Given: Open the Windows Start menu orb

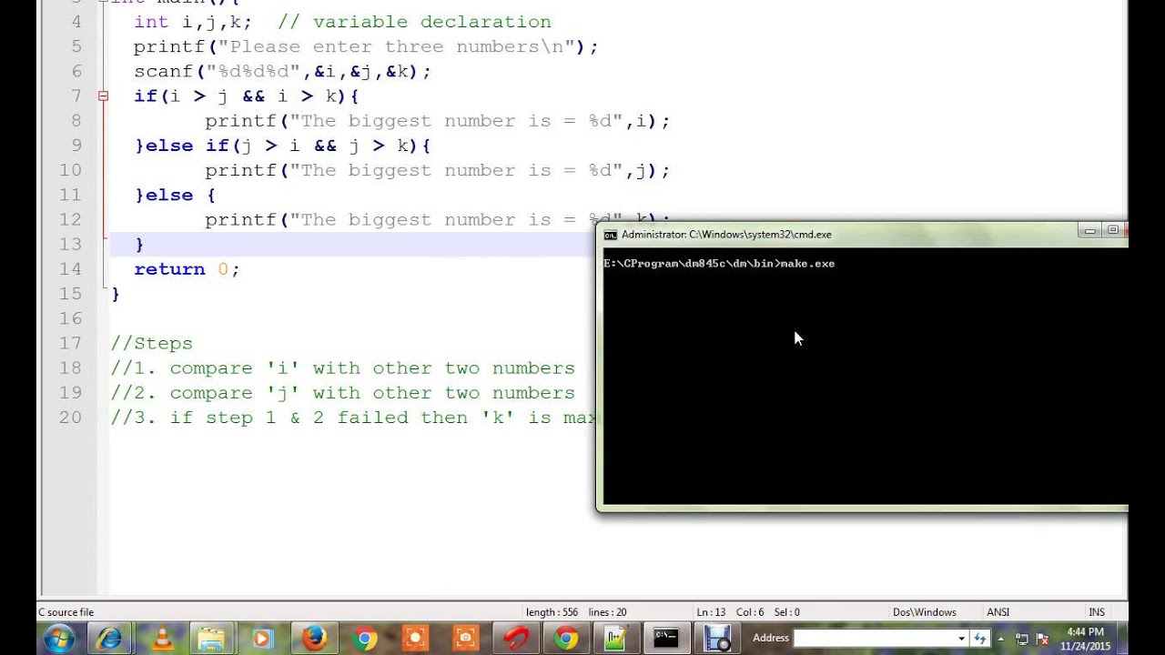Looking at the screenshot, I should click(x=60, y=639).
